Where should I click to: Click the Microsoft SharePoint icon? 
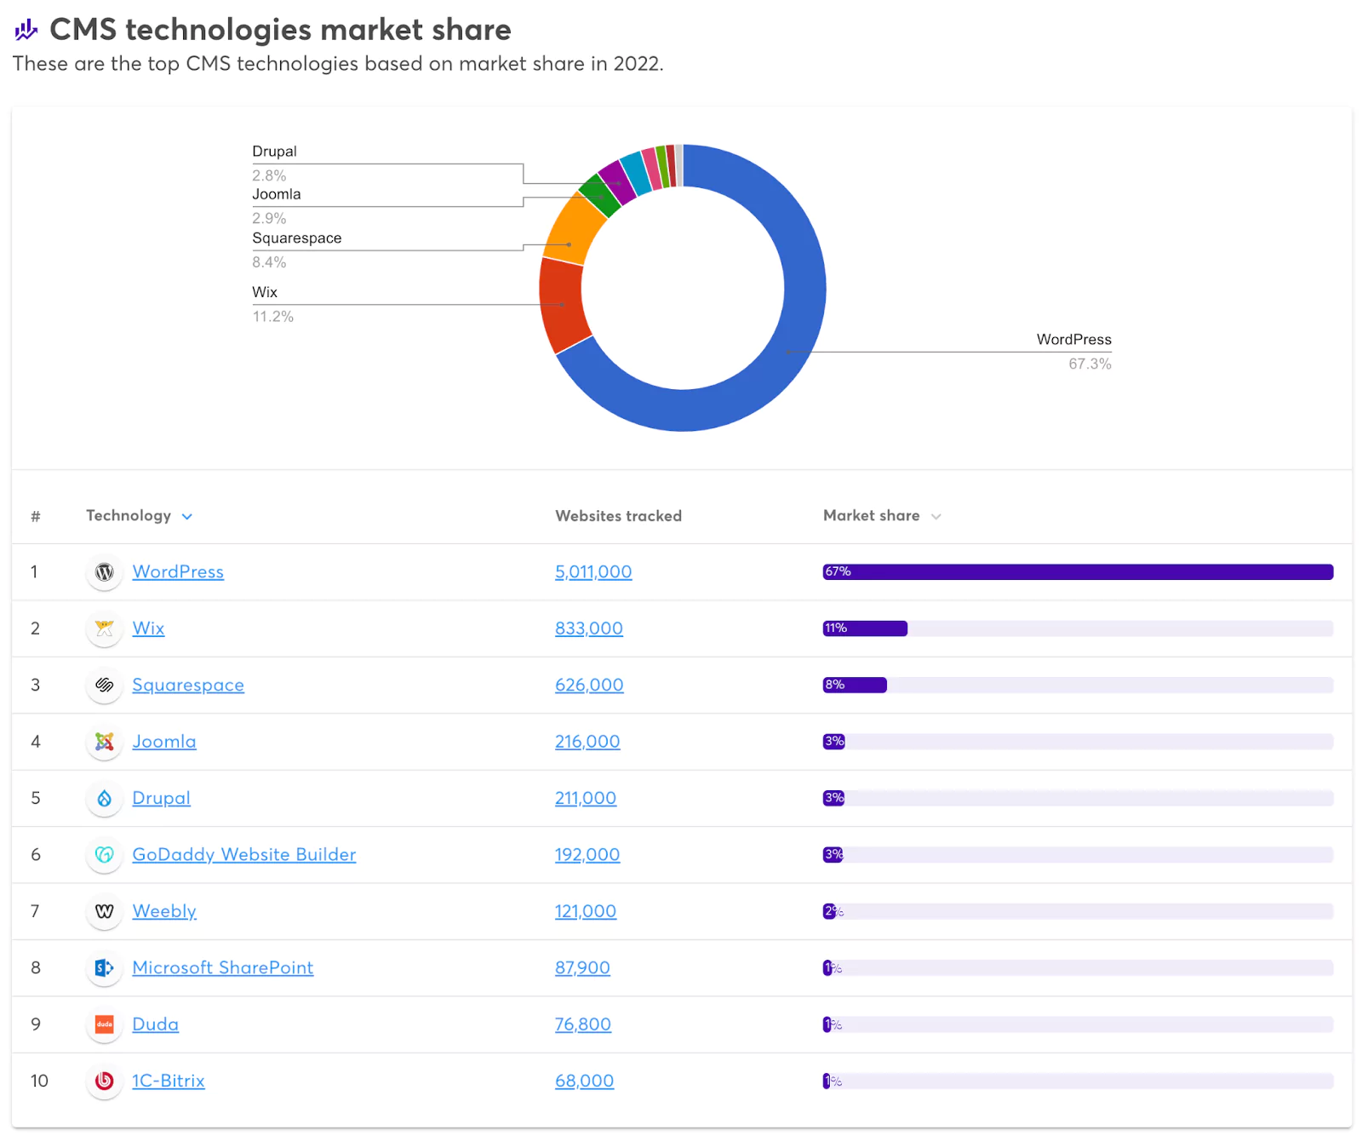104,968
